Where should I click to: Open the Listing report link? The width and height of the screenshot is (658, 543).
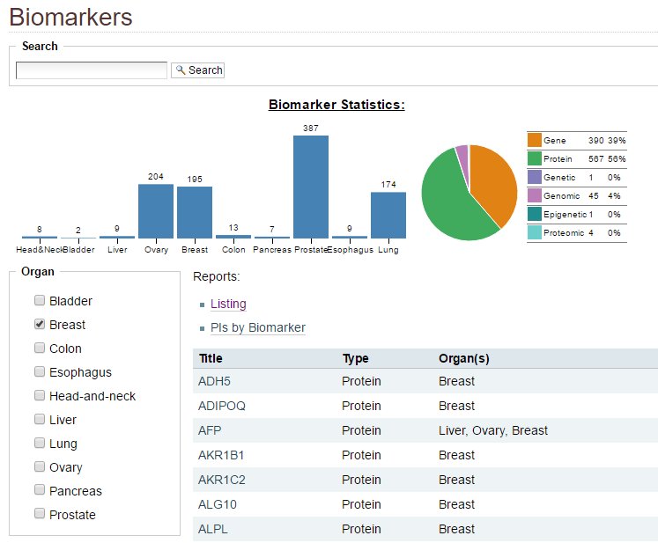228,304
